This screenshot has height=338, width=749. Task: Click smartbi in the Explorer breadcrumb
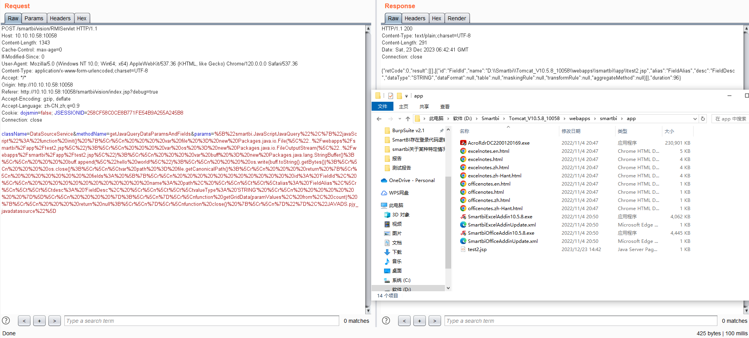608,119
